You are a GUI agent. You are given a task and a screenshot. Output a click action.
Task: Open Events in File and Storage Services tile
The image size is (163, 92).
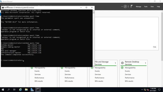(97, 71)
